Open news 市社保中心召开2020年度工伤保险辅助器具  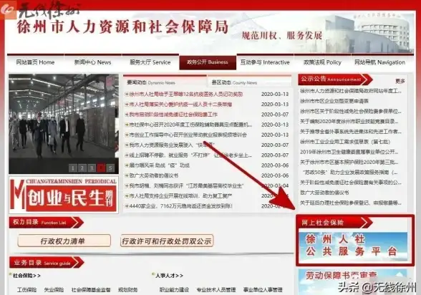pos(190,125)
